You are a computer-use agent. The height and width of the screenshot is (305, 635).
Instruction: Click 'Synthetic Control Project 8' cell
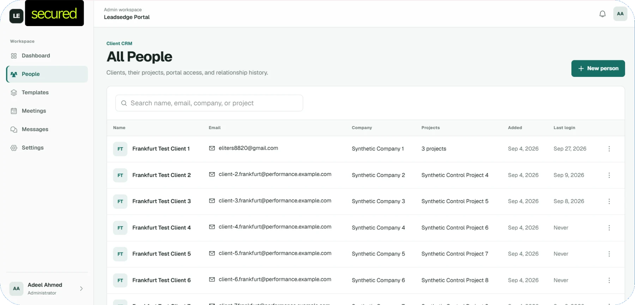[455, 280]
